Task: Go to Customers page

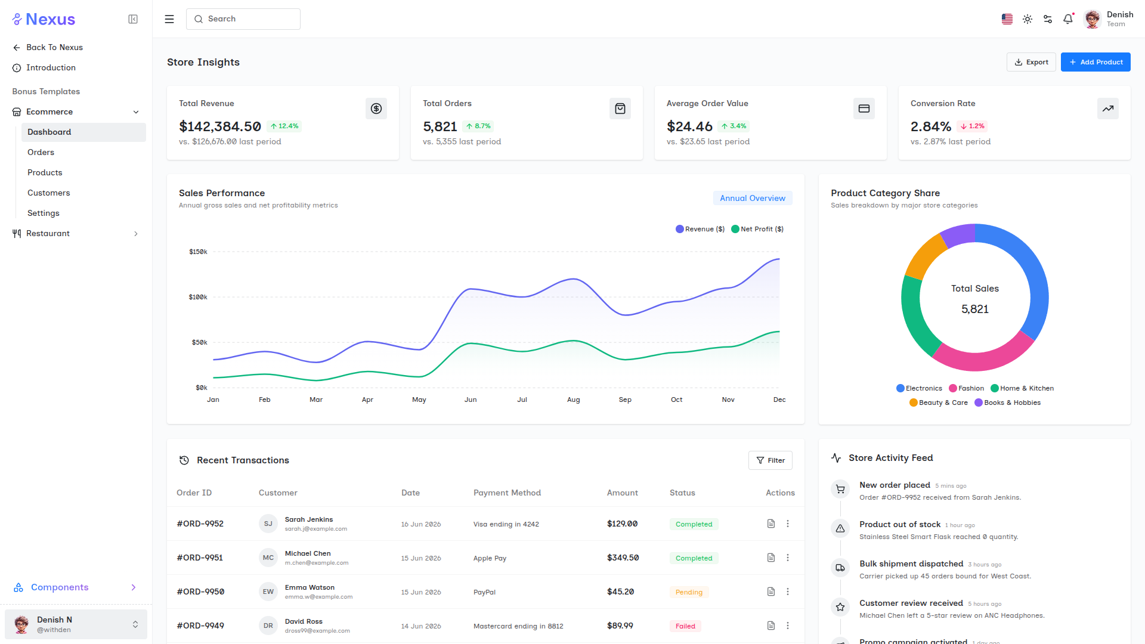Action: (83, 193)
